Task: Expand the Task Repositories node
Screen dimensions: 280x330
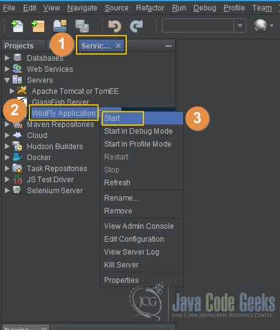Action: coord(7,168)
